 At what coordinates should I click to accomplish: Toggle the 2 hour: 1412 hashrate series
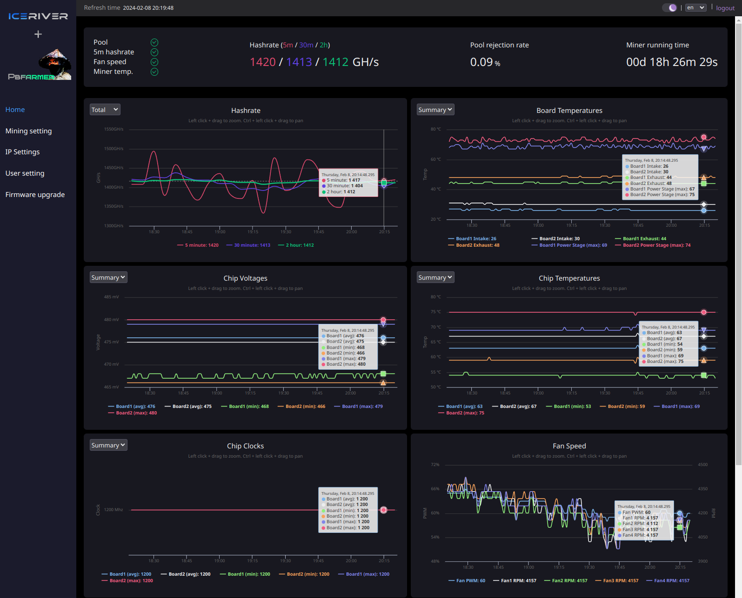pos(296,245)
